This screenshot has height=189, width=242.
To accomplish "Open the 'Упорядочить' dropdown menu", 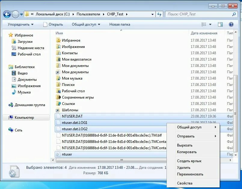I will point(20,24).
